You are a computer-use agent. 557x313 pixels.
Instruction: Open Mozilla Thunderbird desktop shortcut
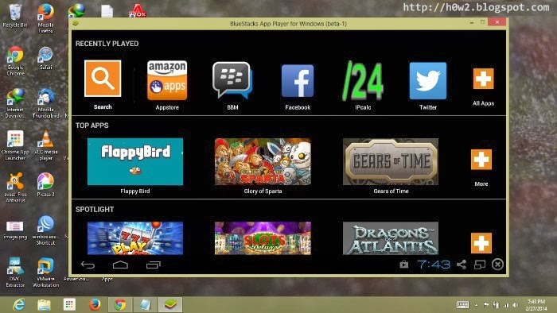click(x=46, y=103)
